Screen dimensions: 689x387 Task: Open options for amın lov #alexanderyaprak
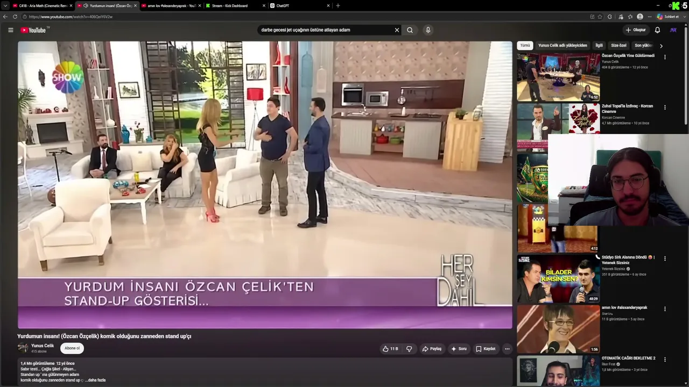(665, 309)
